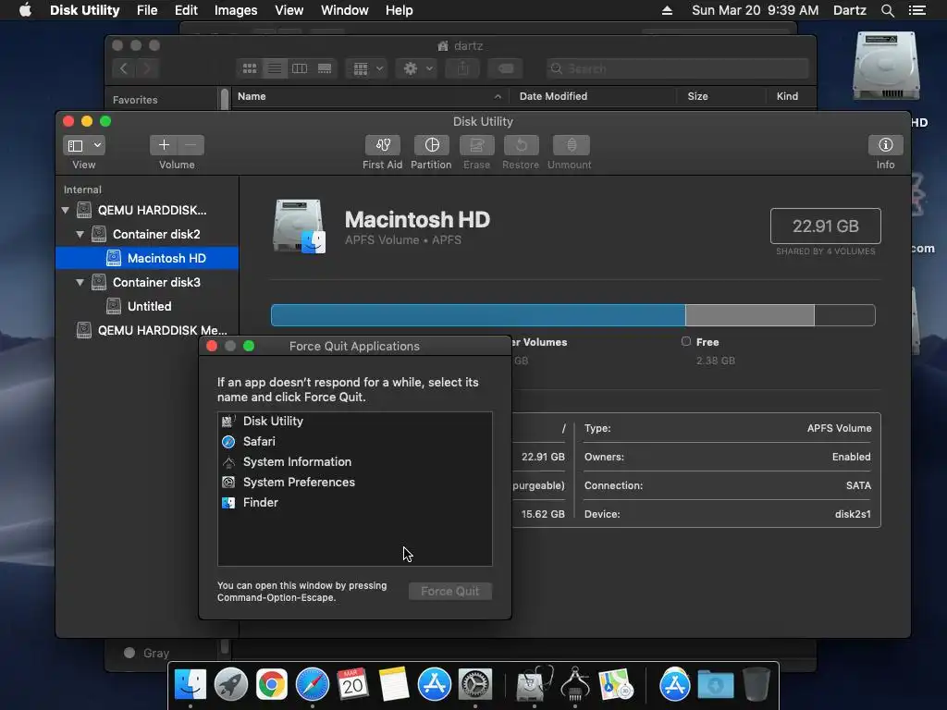This screenshot has height=710, width=947.
Task: Collapse the QEMU HARDDISK disclosure triangle
Action: coord(66,210)
